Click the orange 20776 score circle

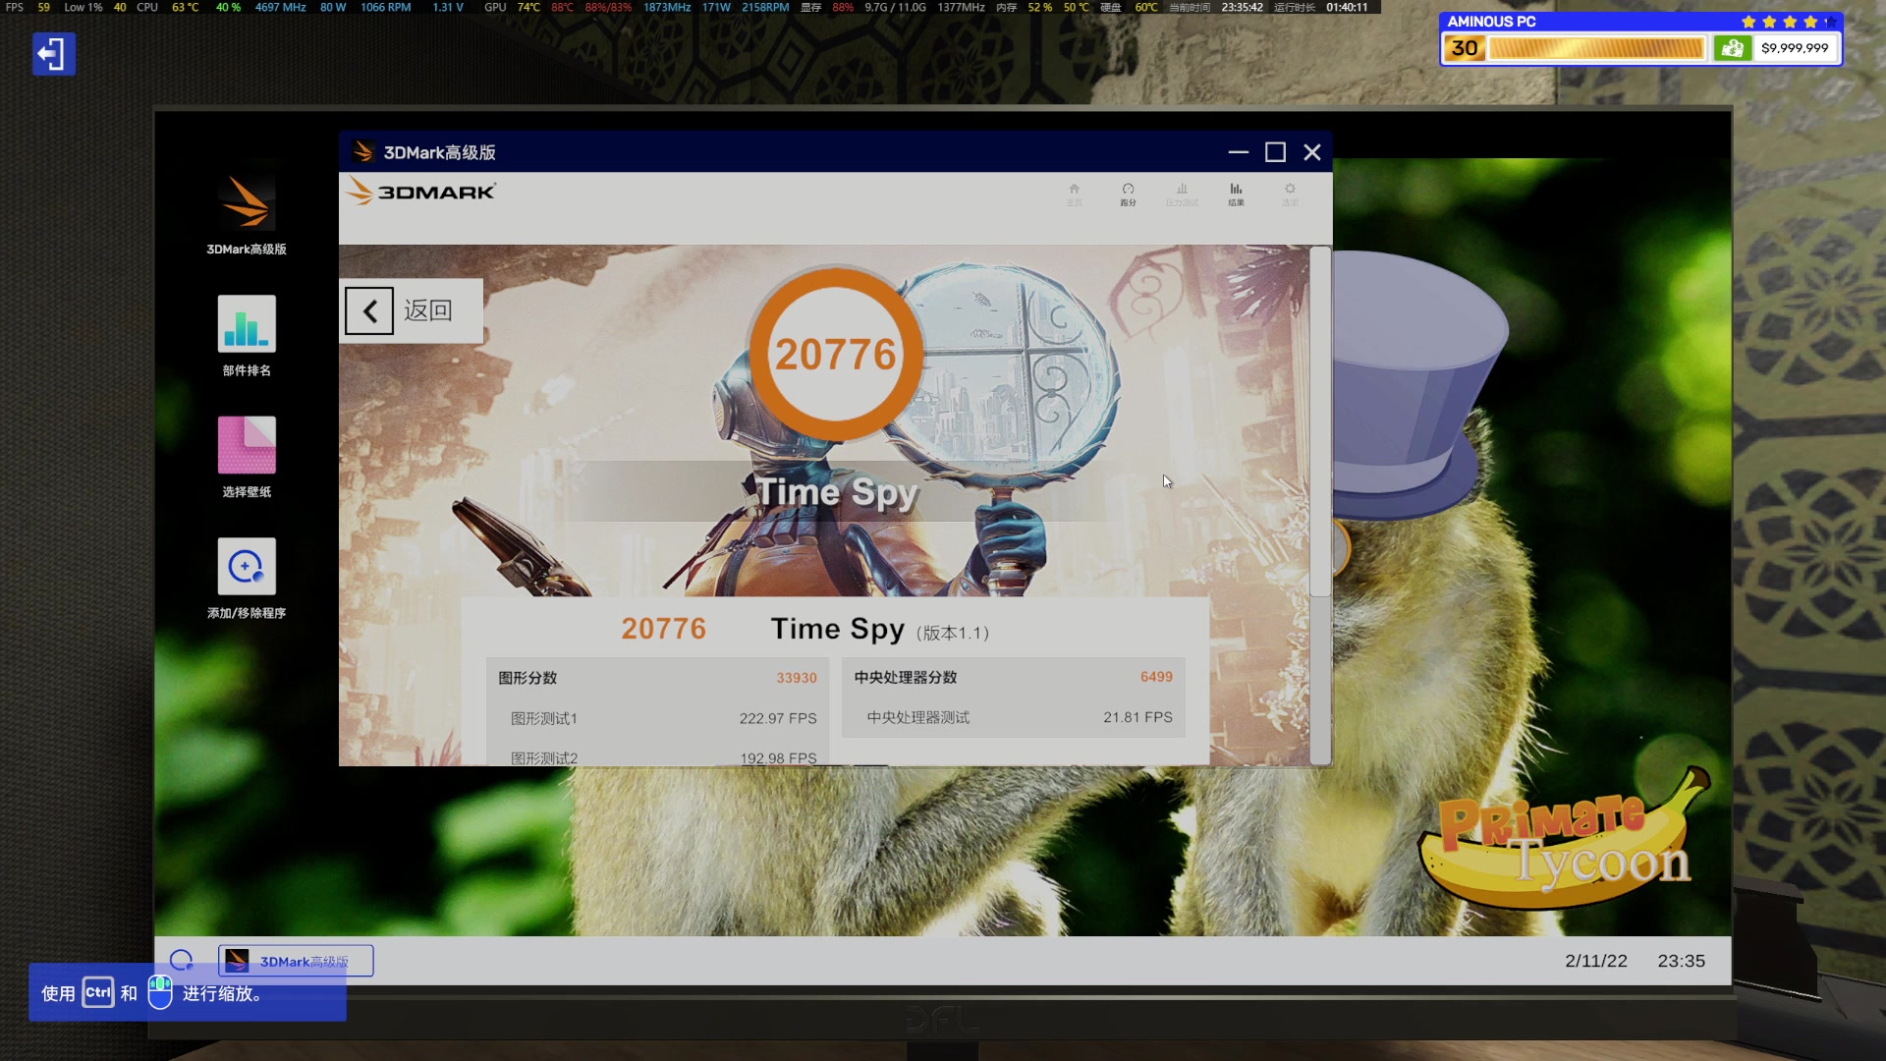point(836,354)
